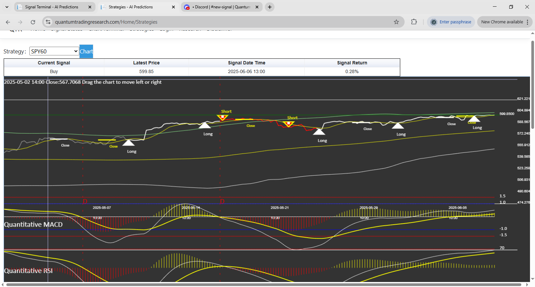Click the scroll up arrow on vertical scrollbar
This screenshot has height=287, width=535.
[x=533, y=34]
